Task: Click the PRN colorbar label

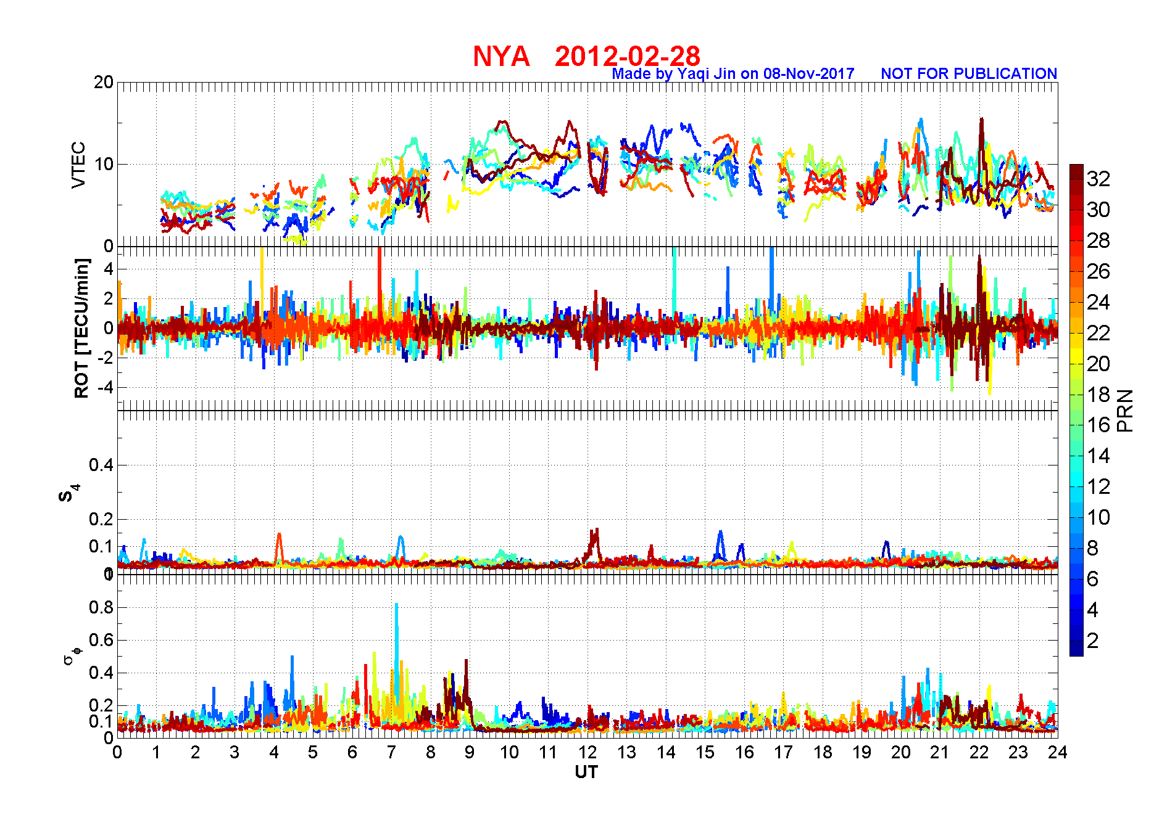Action: [1125, 411]
